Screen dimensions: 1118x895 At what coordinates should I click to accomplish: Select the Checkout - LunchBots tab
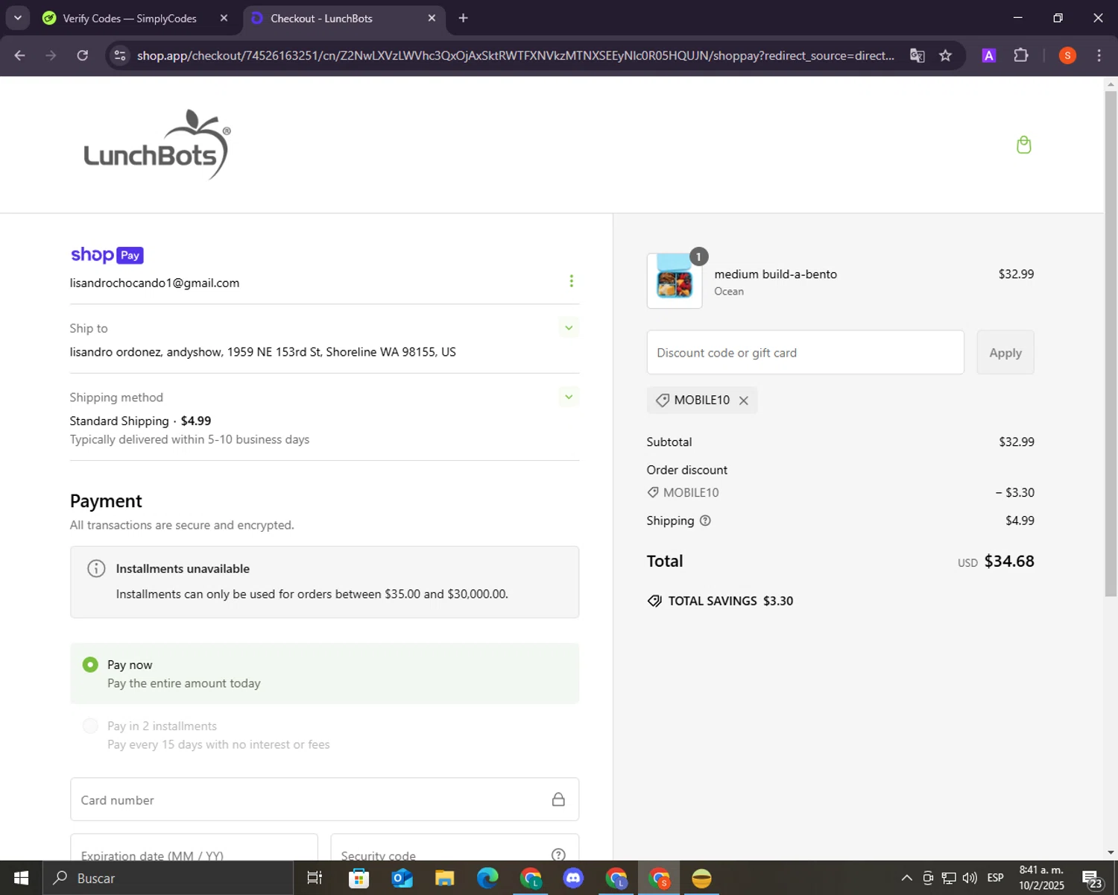(321, 18)
